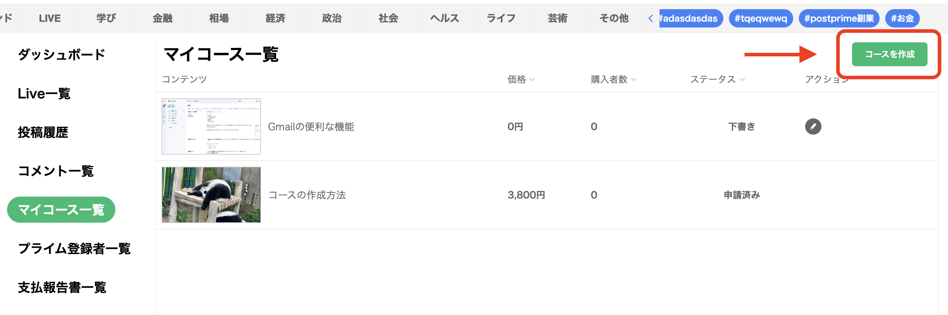This screenshot has width=948, height=315.
Task: Select the マイコース一覧 sidebar pill
Action: [61, 210]
